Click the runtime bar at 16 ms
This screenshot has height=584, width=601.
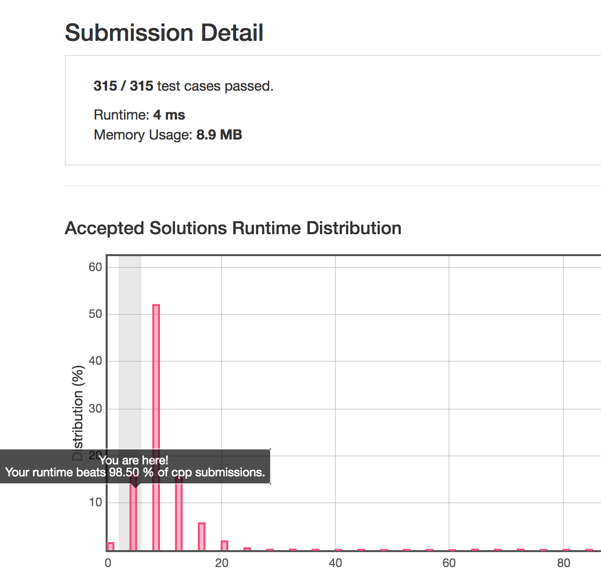pos(202,537)
